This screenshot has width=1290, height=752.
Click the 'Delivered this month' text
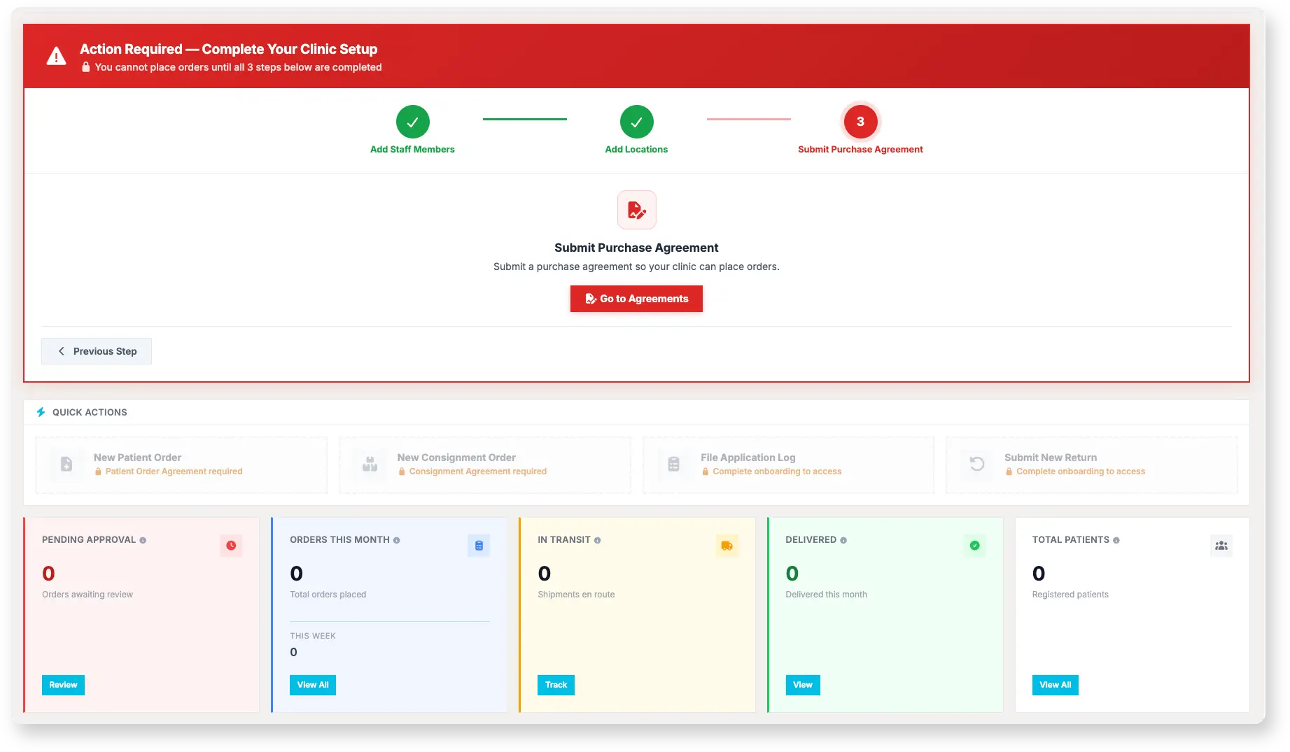(826, 595)
